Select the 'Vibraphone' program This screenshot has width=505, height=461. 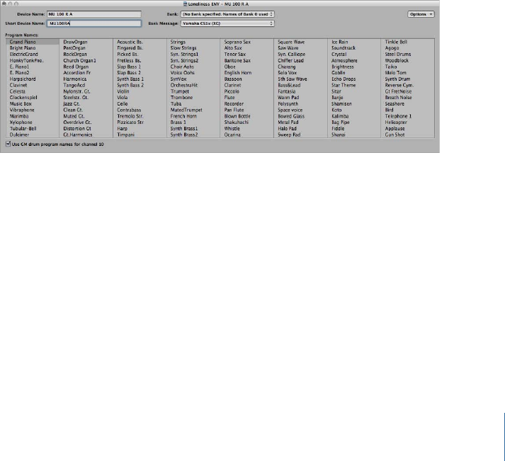pyautogui.click(x=22, y=110)
